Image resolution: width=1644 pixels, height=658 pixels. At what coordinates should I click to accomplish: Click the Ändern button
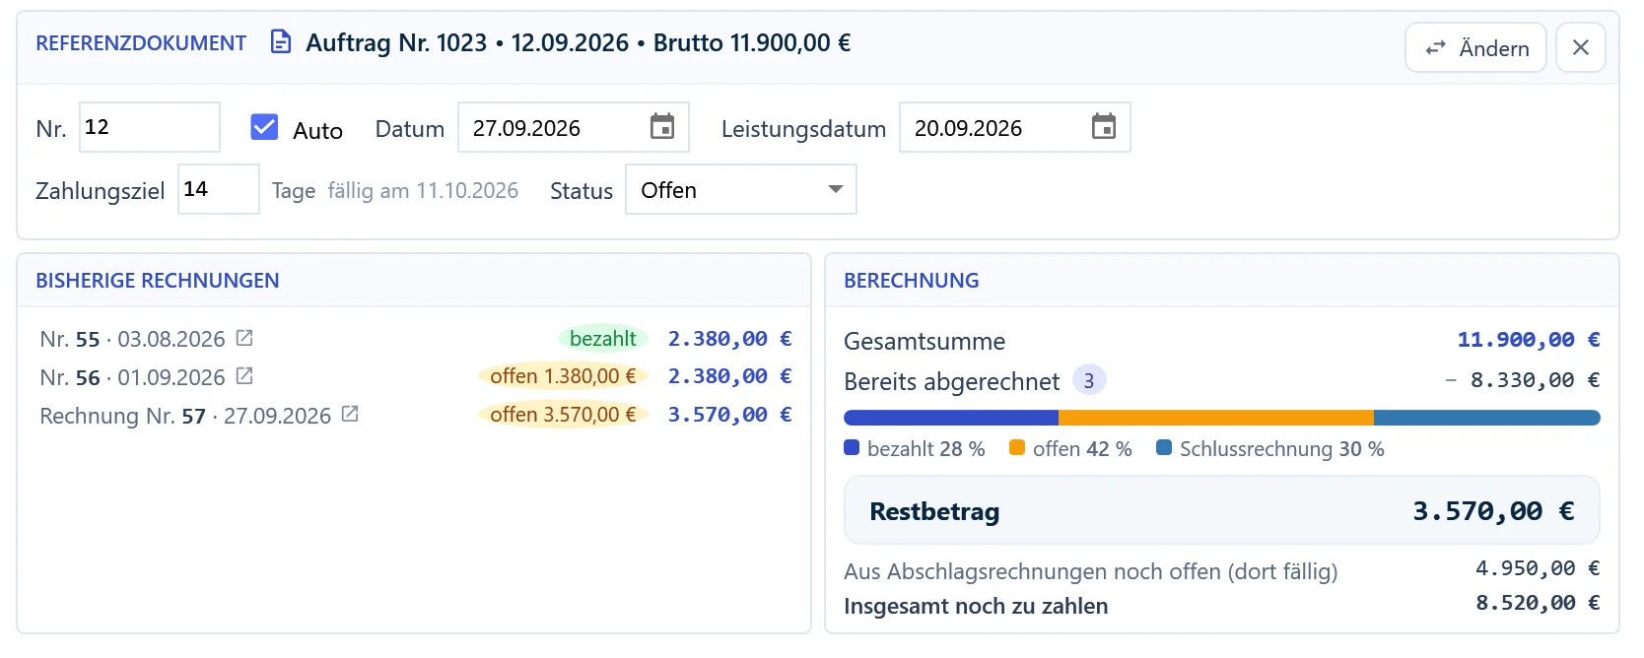point(1475,47)
